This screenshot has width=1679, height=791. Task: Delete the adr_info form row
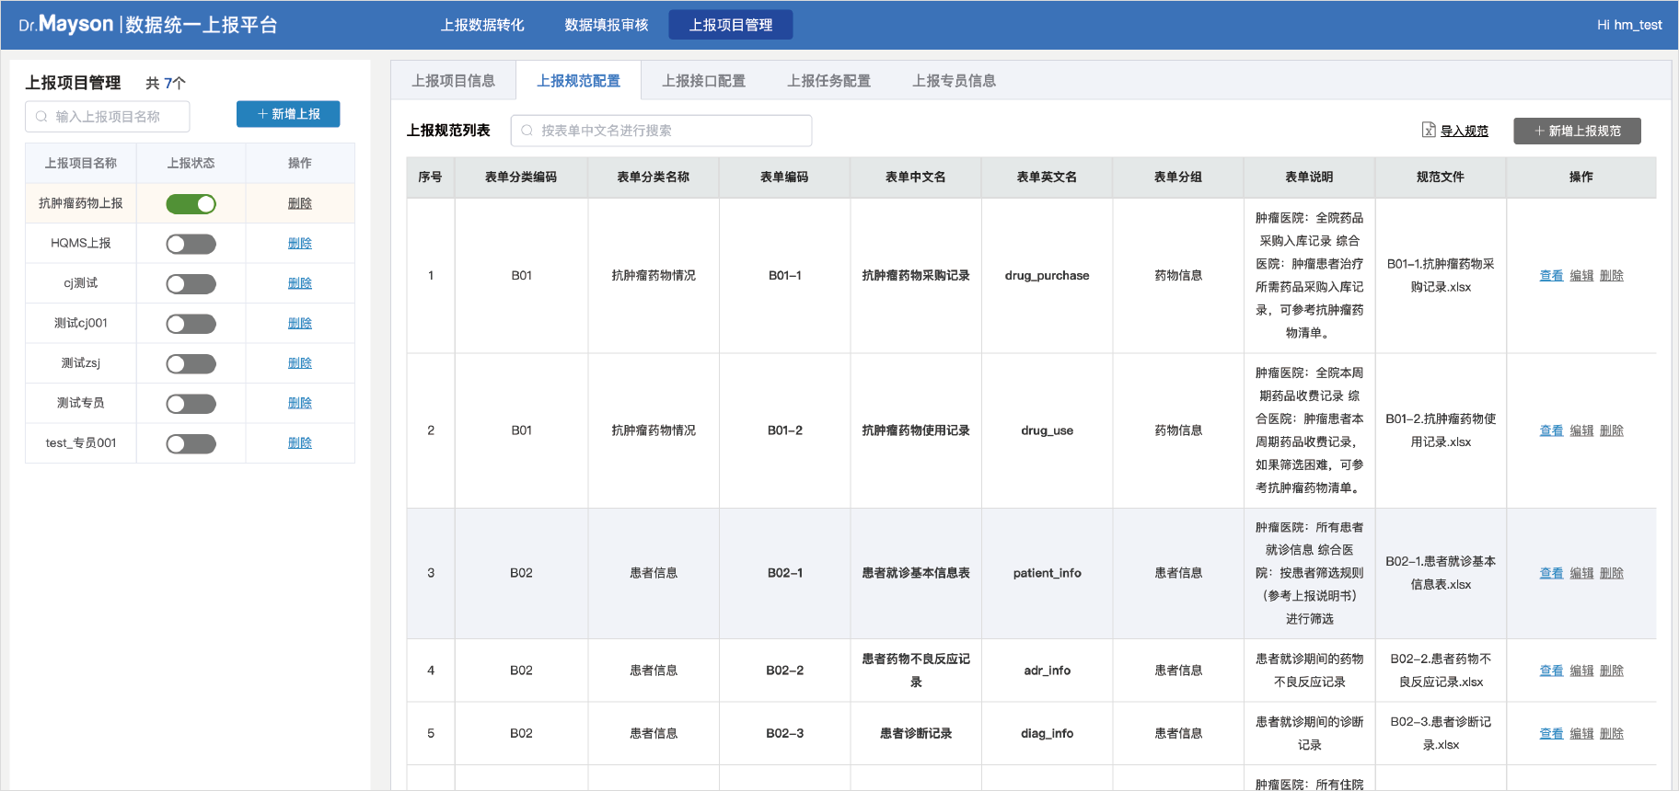1612,671
